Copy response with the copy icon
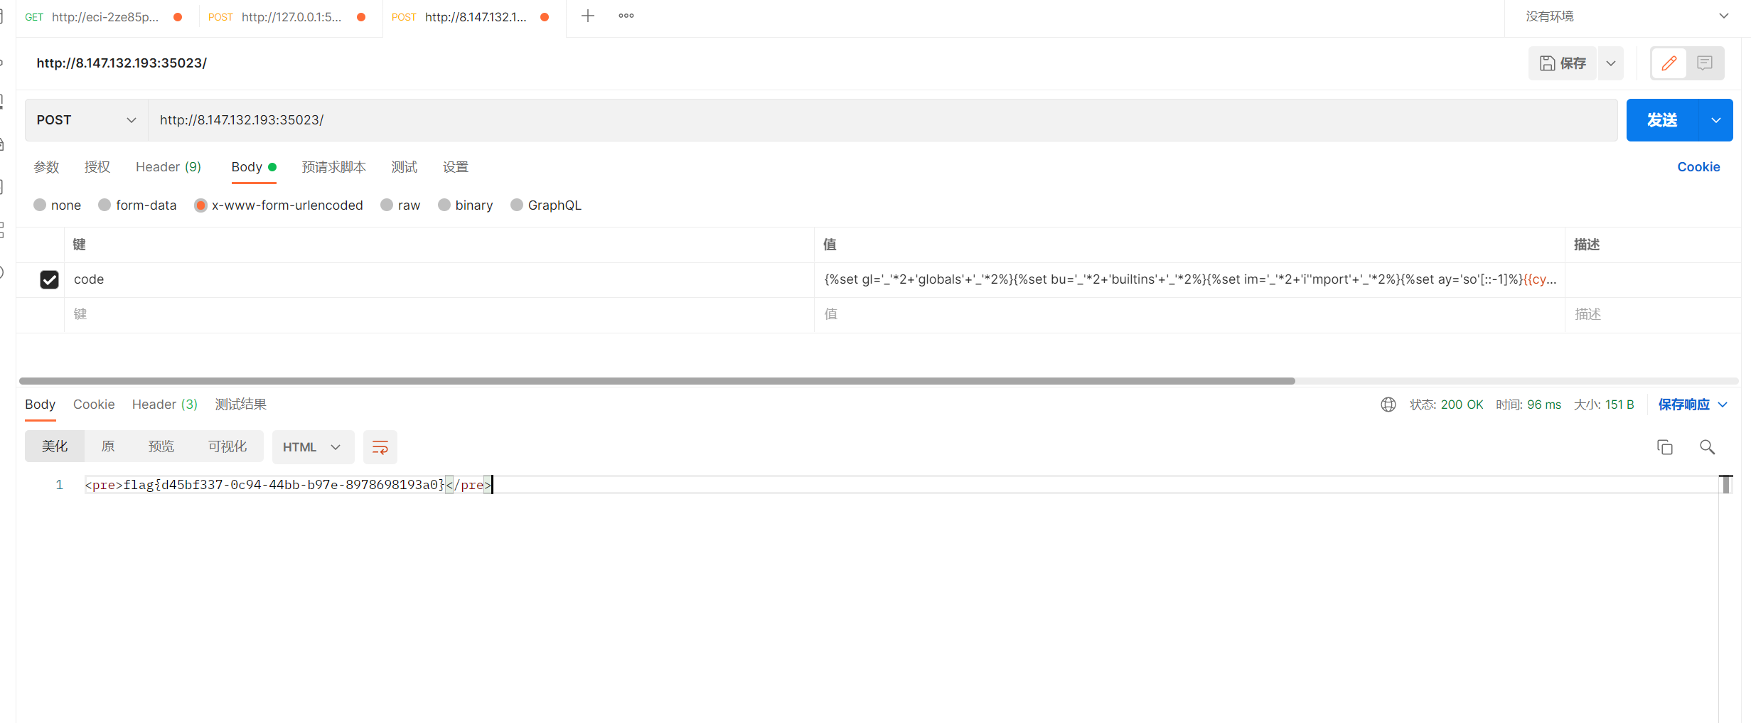This screenshot has width=1751, height=723. click(x=1664, y=447)
